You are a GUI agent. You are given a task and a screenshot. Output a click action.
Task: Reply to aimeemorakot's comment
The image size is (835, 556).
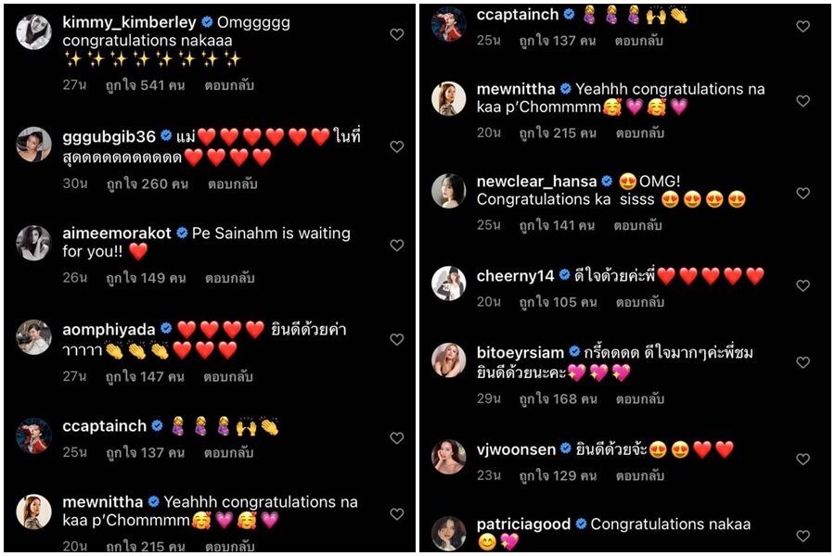click(x=229, y=278)
